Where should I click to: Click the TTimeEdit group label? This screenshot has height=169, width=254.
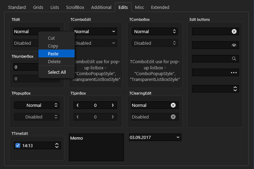pos(20,133)
